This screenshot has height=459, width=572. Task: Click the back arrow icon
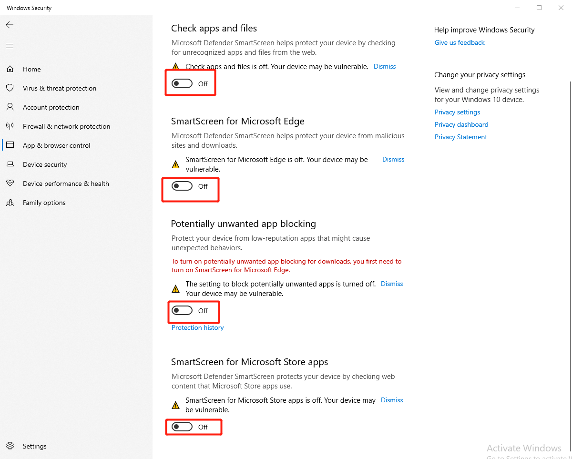[10, 25]
